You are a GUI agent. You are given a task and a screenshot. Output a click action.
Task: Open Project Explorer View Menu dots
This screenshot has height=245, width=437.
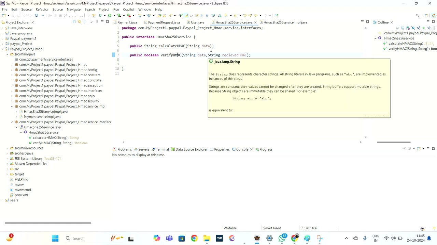[x=97, y=22]
